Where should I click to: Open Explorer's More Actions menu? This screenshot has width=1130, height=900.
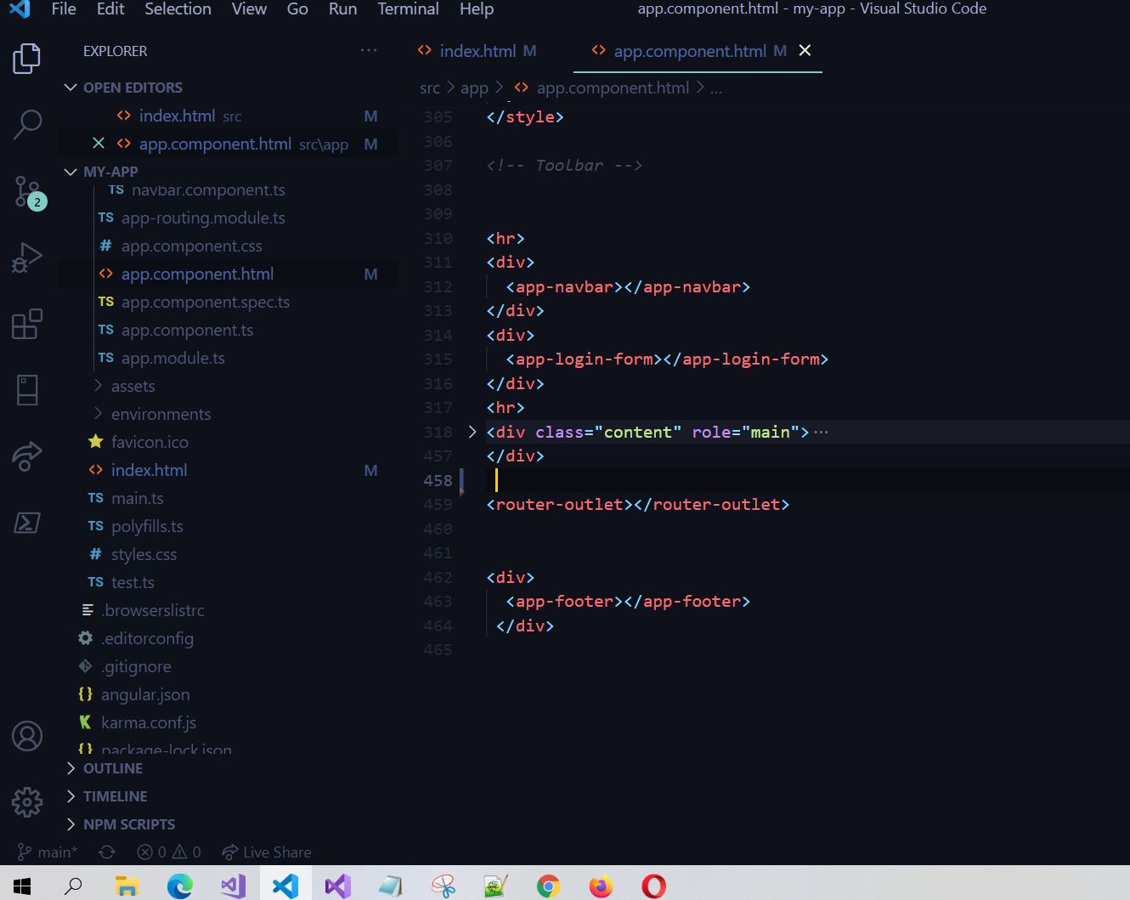[x=369, y=51]
